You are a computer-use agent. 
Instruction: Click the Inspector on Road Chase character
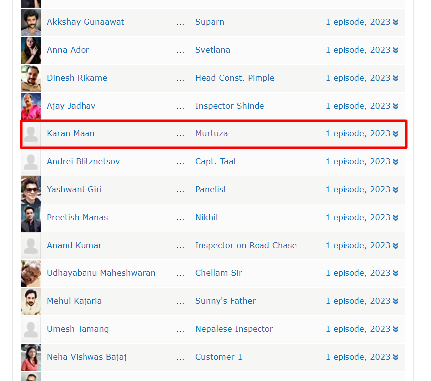click(x=246, y=245)
